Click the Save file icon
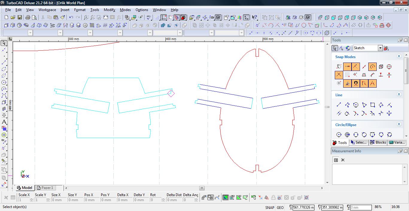The image size is (409, 211). 20,18
